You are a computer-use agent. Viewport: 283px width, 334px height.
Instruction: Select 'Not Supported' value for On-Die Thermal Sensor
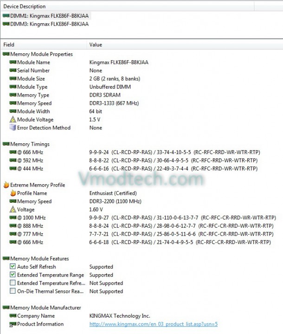(106, 291)
